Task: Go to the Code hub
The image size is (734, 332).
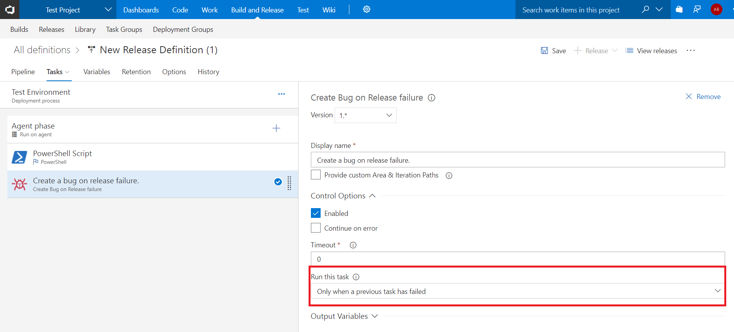Action: (x=180, y=10)
